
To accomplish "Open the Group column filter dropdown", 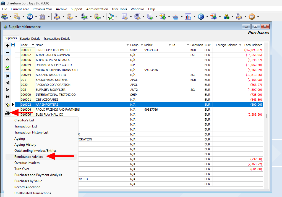I will pyautogui.click(x=142, y=45).
